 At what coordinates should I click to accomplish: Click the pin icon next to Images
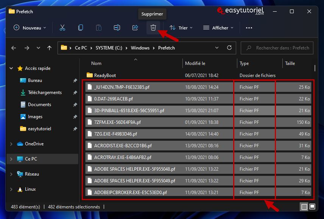[x=75, y=117]
